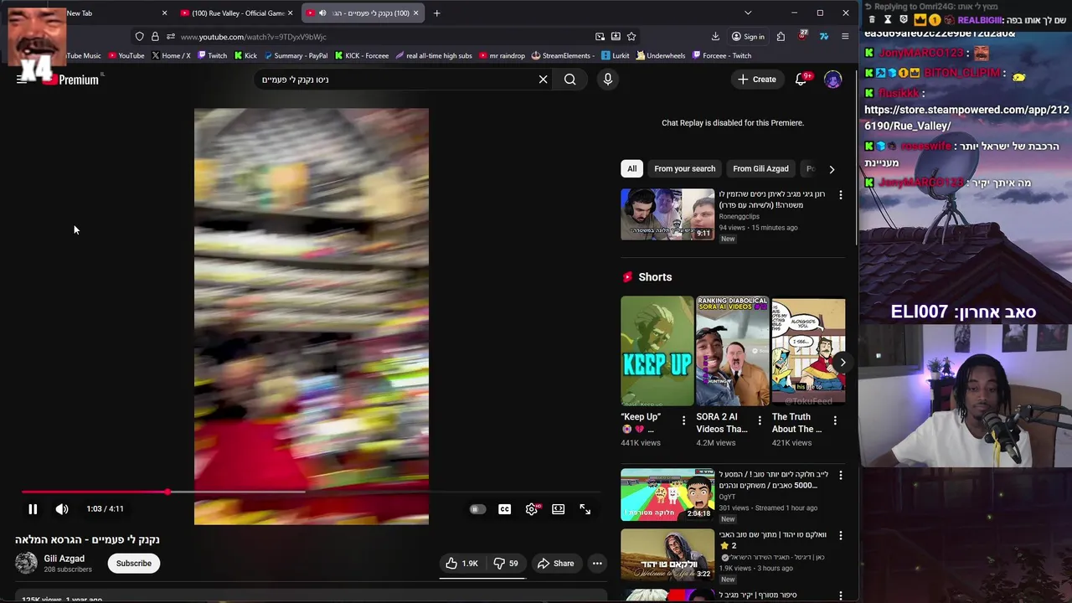
Task: Submit search with magnifier icon
Action: pos(569,80)
